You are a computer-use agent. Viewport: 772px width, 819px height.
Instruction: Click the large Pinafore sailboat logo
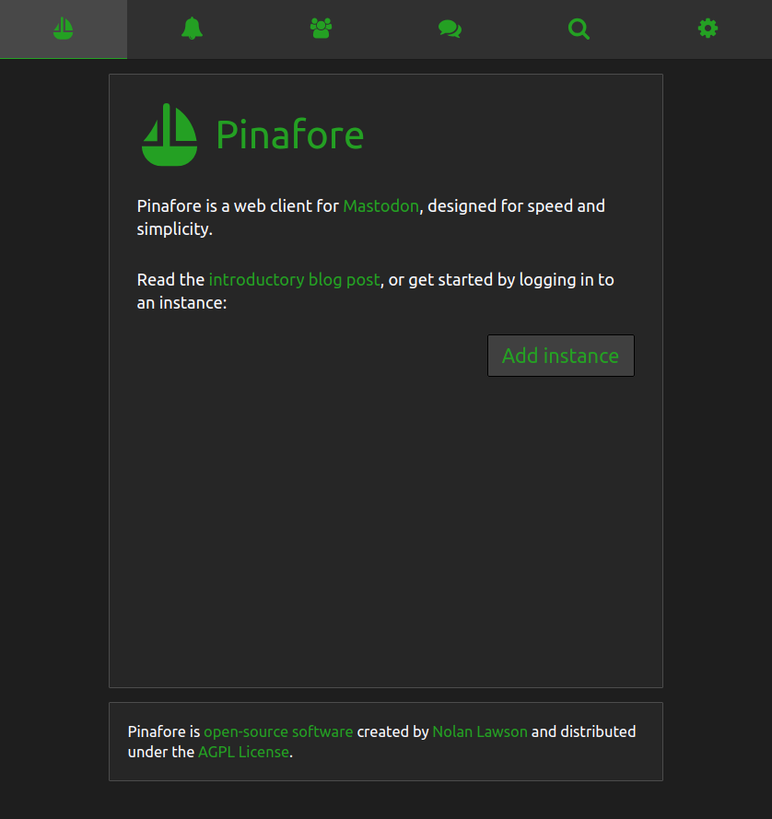click(170, 135)
